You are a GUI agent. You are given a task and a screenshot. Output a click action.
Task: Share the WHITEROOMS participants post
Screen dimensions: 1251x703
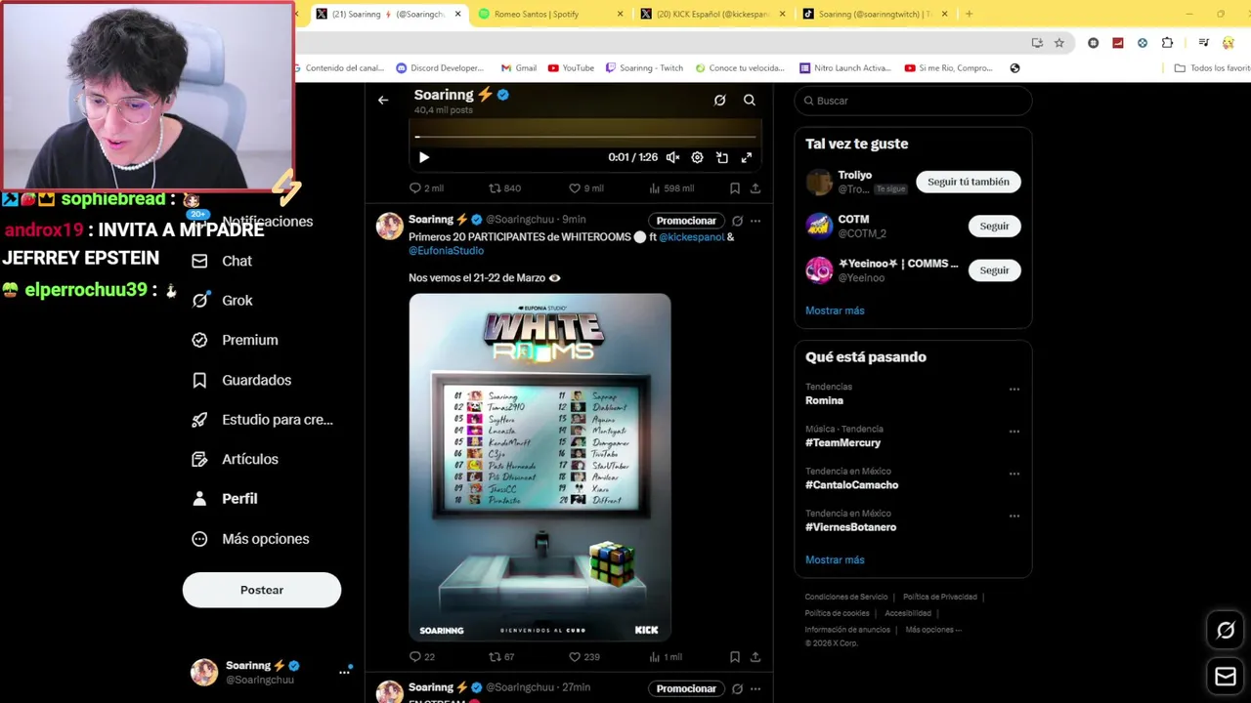pos(755,657)
